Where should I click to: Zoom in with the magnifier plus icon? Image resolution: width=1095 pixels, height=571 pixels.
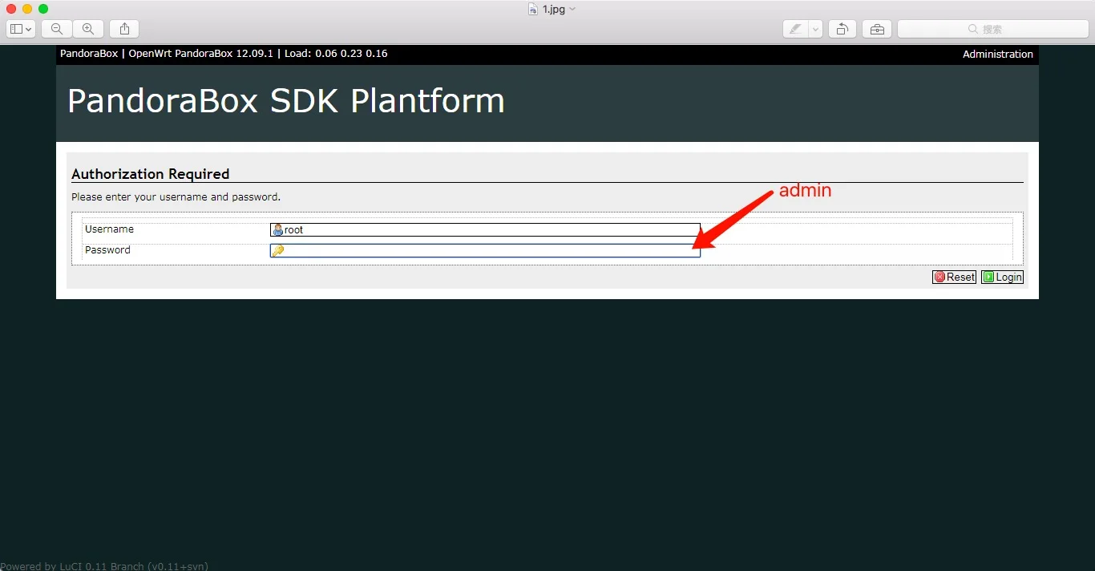88,29
